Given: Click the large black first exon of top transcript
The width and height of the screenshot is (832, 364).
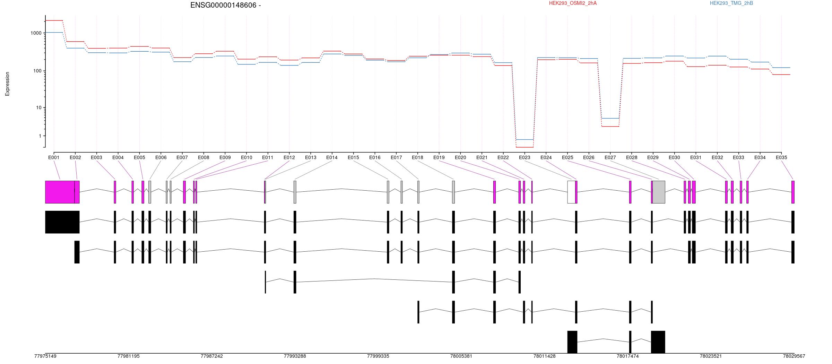Looking at the screenshot, I should [x=62, y=222].
